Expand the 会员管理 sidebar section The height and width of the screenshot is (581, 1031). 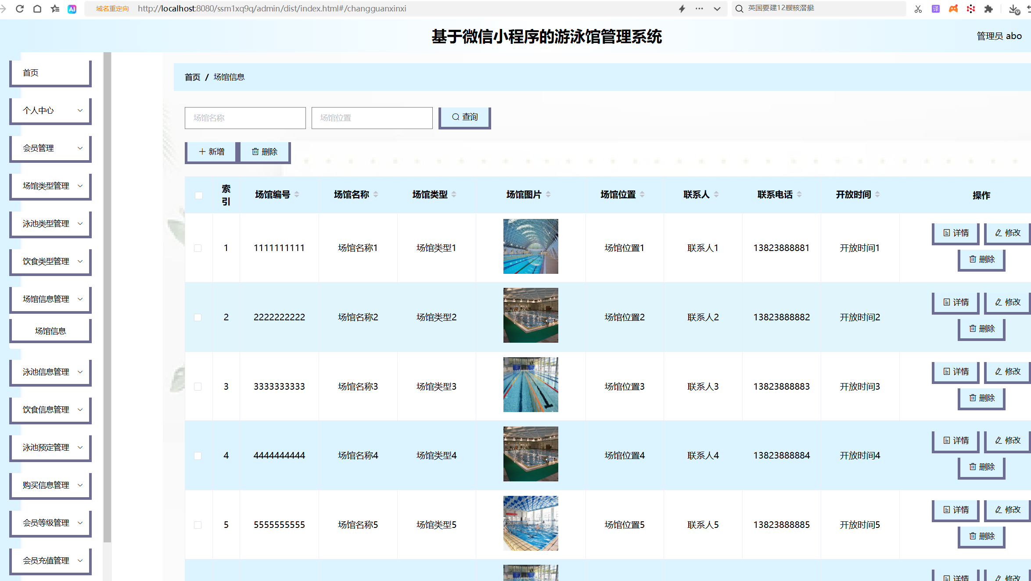click(50, 148)
